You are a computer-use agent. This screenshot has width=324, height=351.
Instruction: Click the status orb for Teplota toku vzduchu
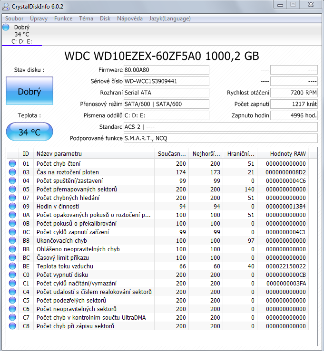(x=12, y=266)
